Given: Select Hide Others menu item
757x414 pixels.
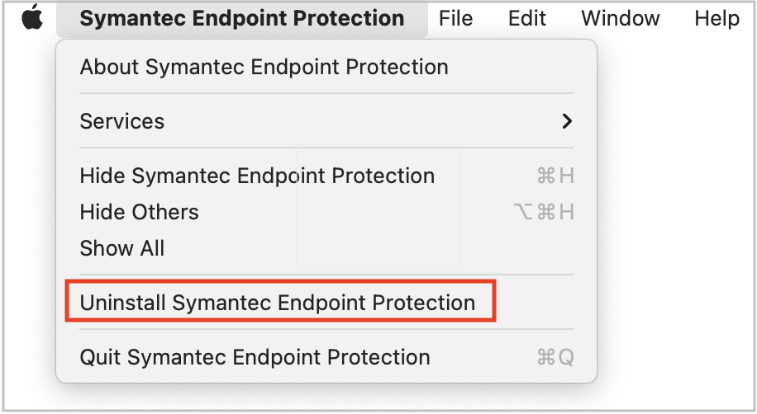Looking at the screenshot, I should point(326,212).
